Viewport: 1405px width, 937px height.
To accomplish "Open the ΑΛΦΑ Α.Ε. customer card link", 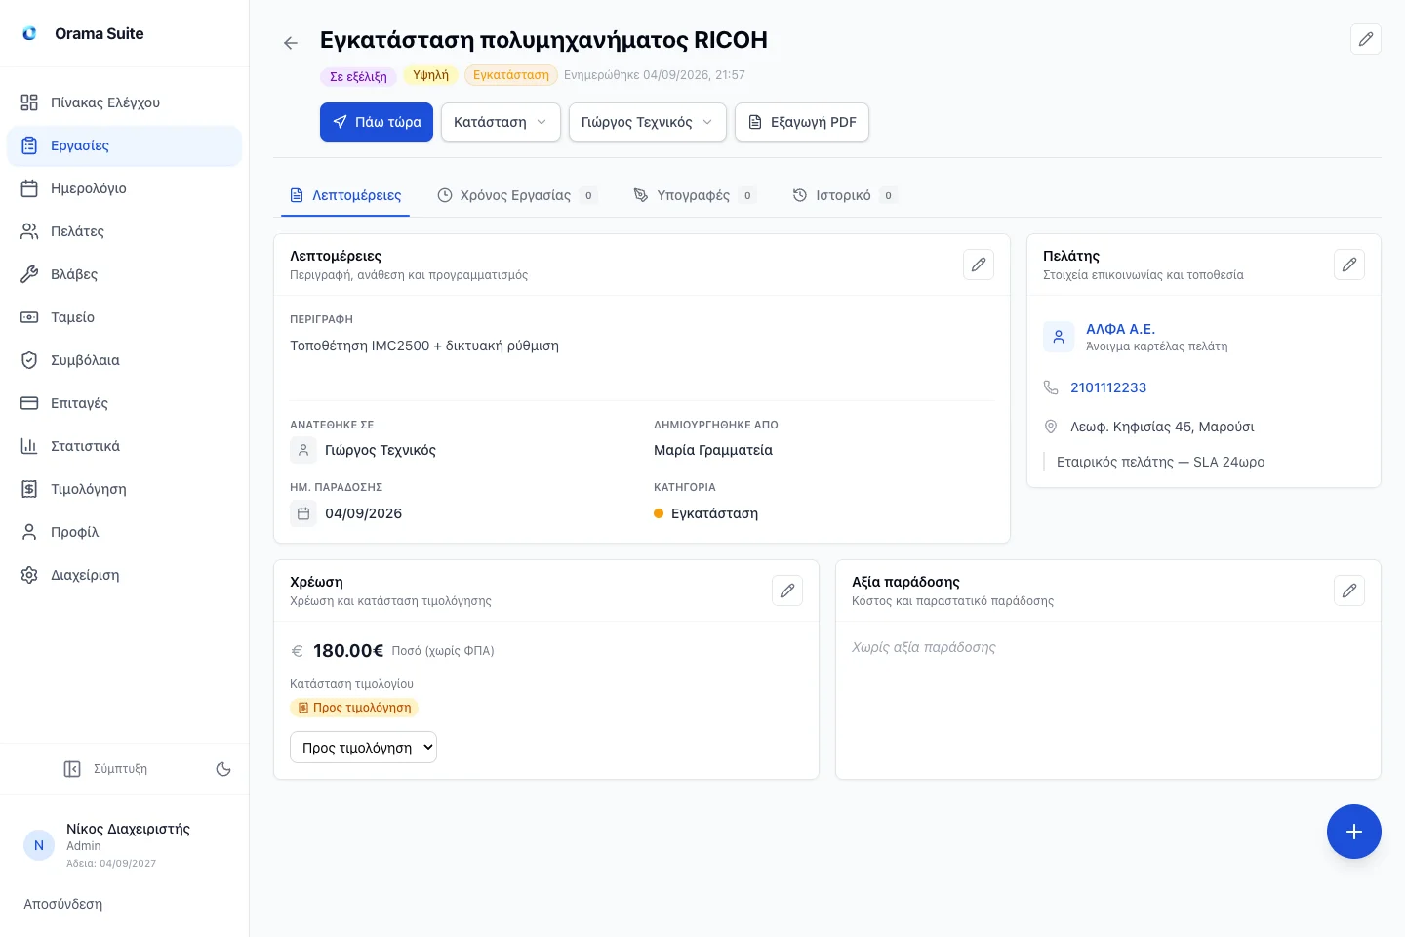I will [1120, 329].
